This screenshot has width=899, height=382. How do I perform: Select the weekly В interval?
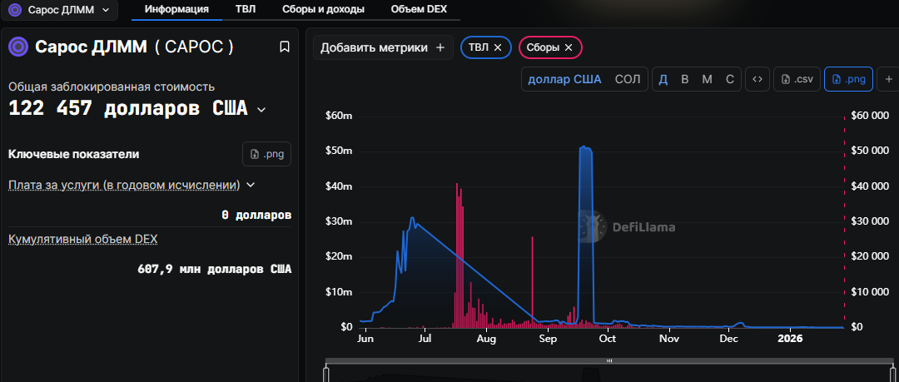[x=685, y=79]
